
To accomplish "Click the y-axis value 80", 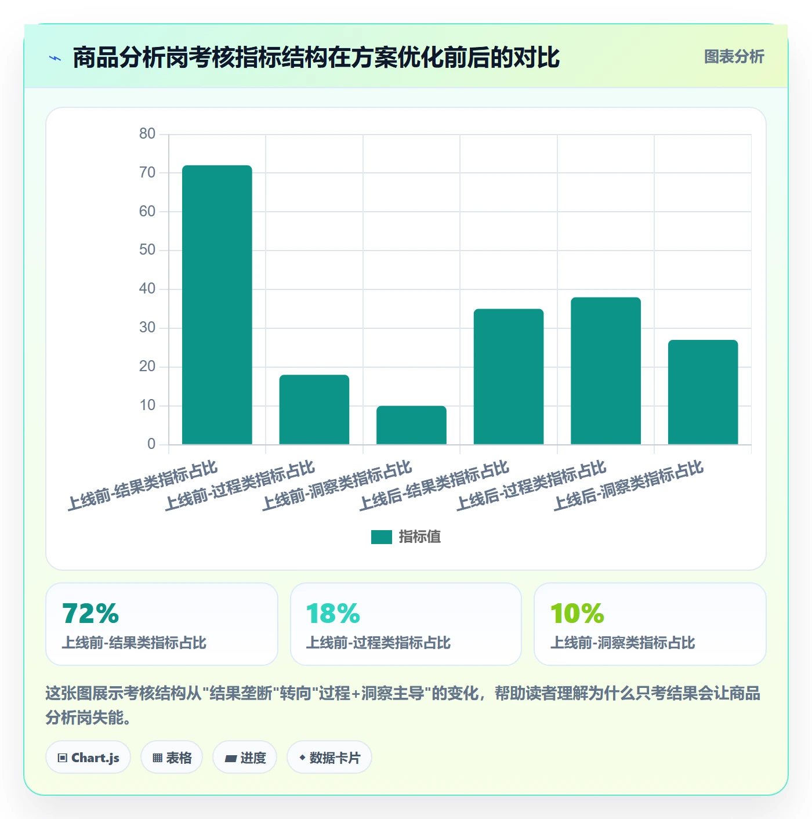I will (x=147, y=134).
